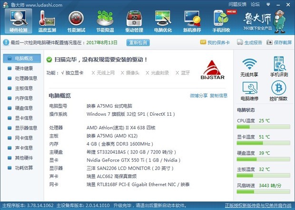The height and width of the screenshot is (210, 295).
Task: Open the 电脑优化 PC optimization tab
Action: coord(163,21)
